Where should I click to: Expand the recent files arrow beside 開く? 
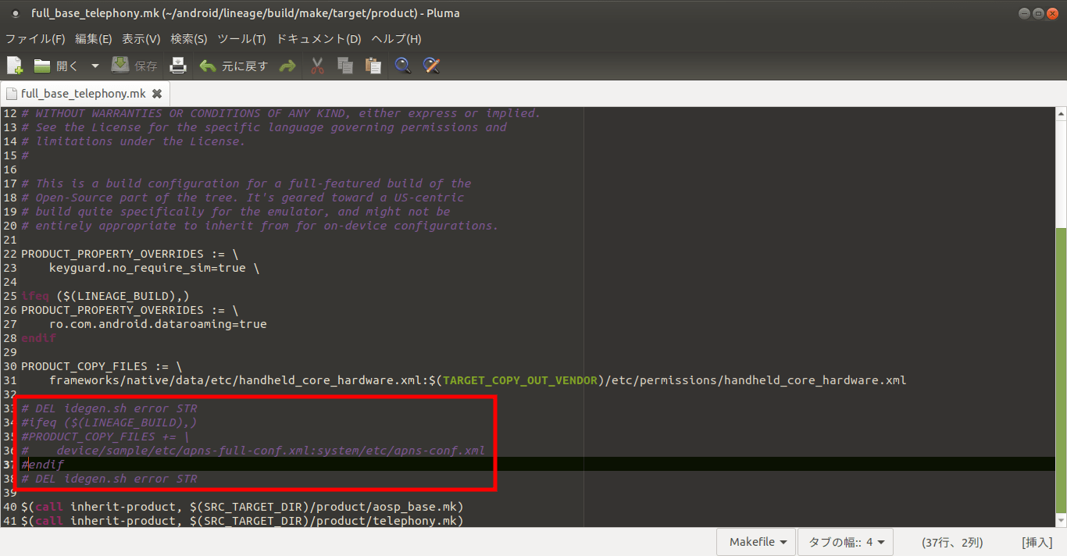pyautogui.click(x=95, y=66)
